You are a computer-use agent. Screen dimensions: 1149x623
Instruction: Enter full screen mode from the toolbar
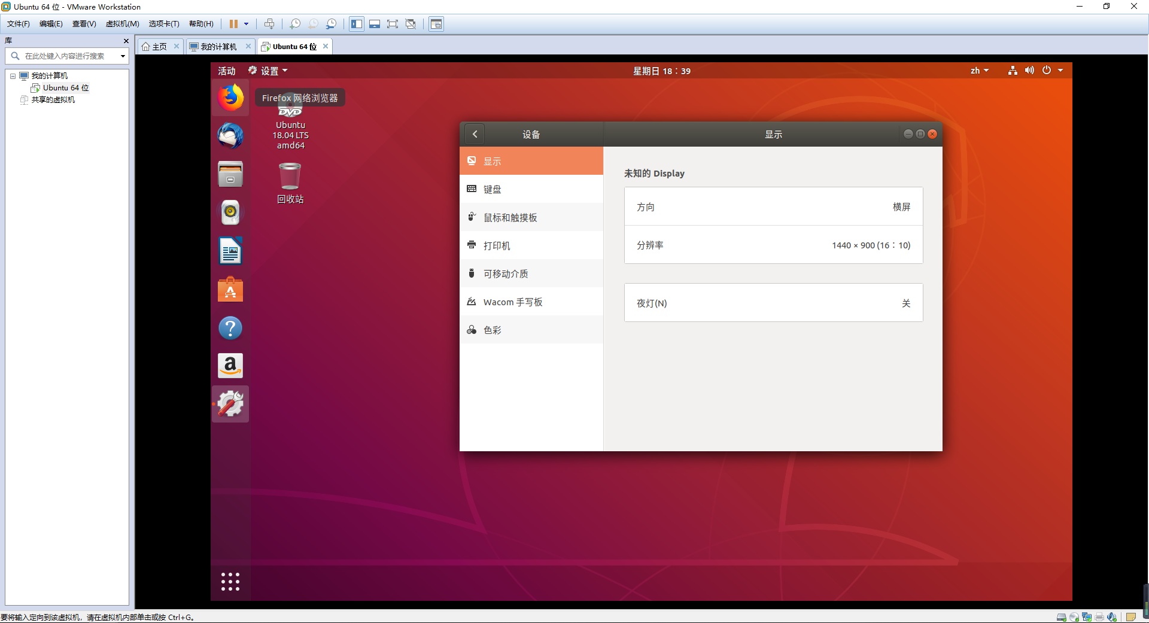393,24
